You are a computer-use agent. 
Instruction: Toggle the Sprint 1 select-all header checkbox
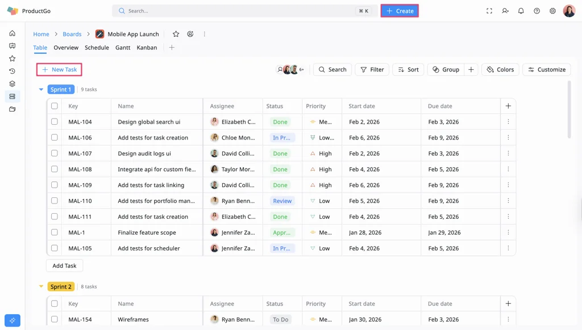pyautogui.click(x=55, y=106)
